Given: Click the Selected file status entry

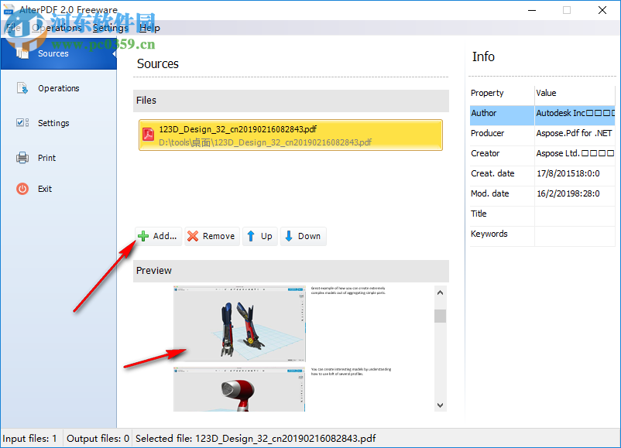Looking at the screenshot, I should [256, 439].
